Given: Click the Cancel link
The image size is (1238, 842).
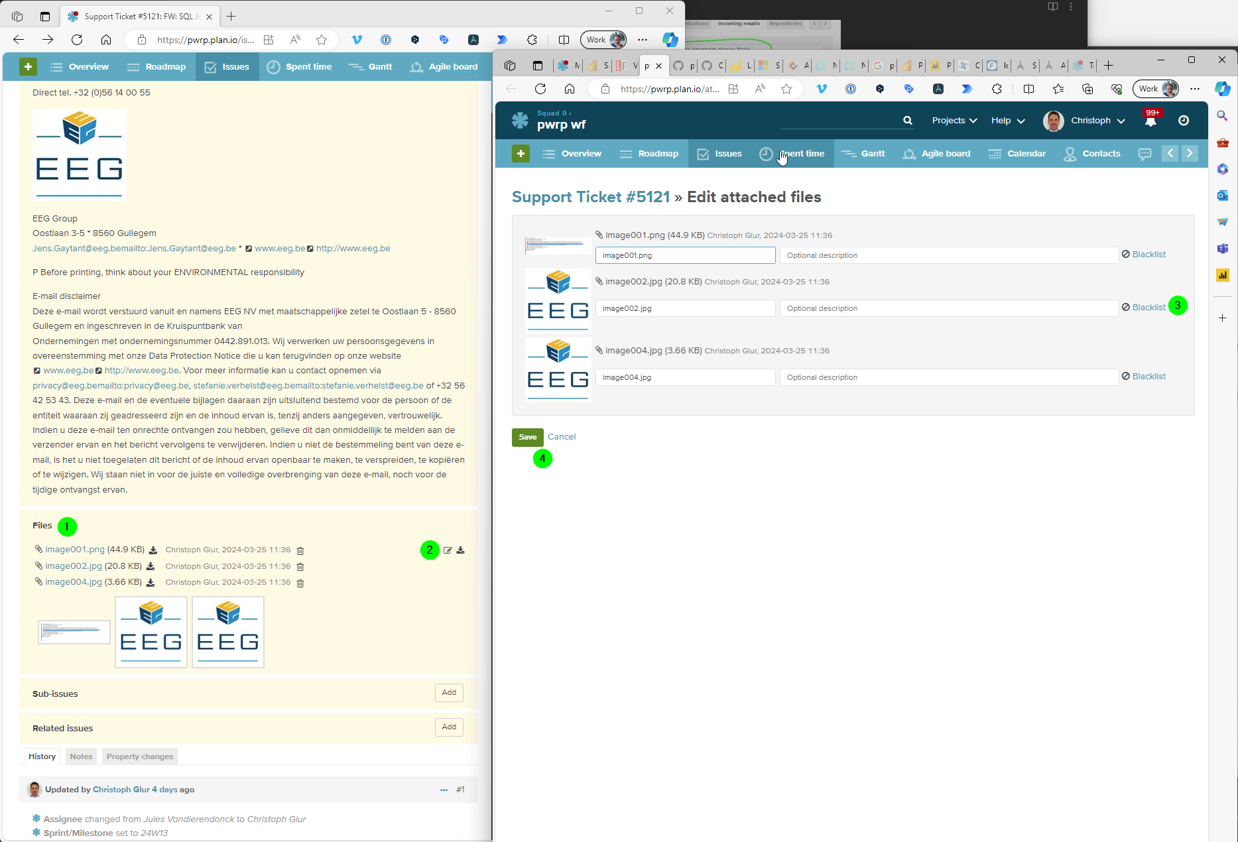Looking at the screenshot, I should pos(562,436).
